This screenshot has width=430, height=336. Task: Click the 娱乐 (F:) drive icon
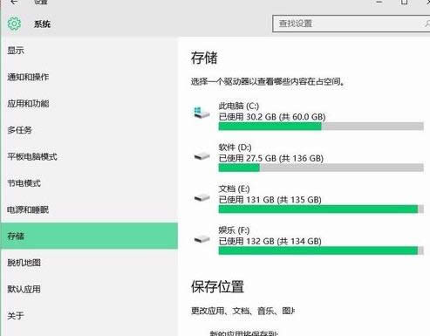[x=201, y=239]
